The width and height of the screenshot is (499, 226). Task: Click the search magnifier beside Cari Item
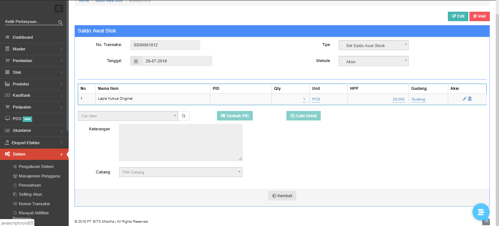click(184, 116)
